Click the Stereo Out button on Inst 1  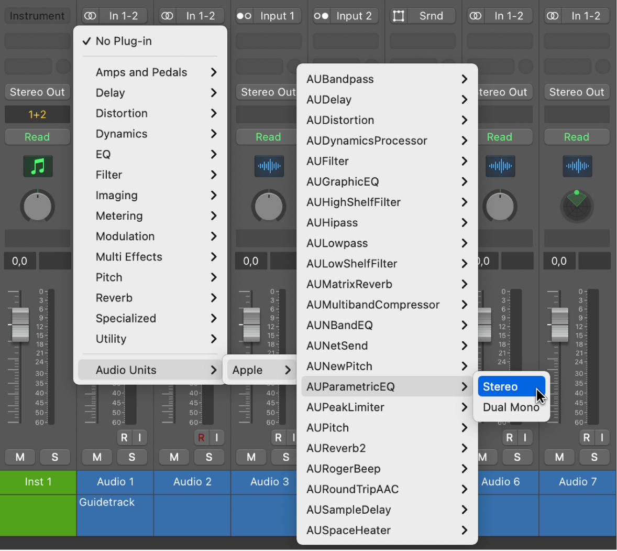37,92
